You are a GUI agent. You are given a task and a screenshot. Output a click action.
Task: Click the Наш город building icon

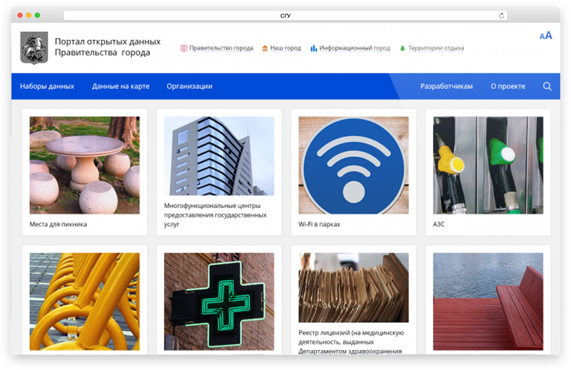click(265, 48)
